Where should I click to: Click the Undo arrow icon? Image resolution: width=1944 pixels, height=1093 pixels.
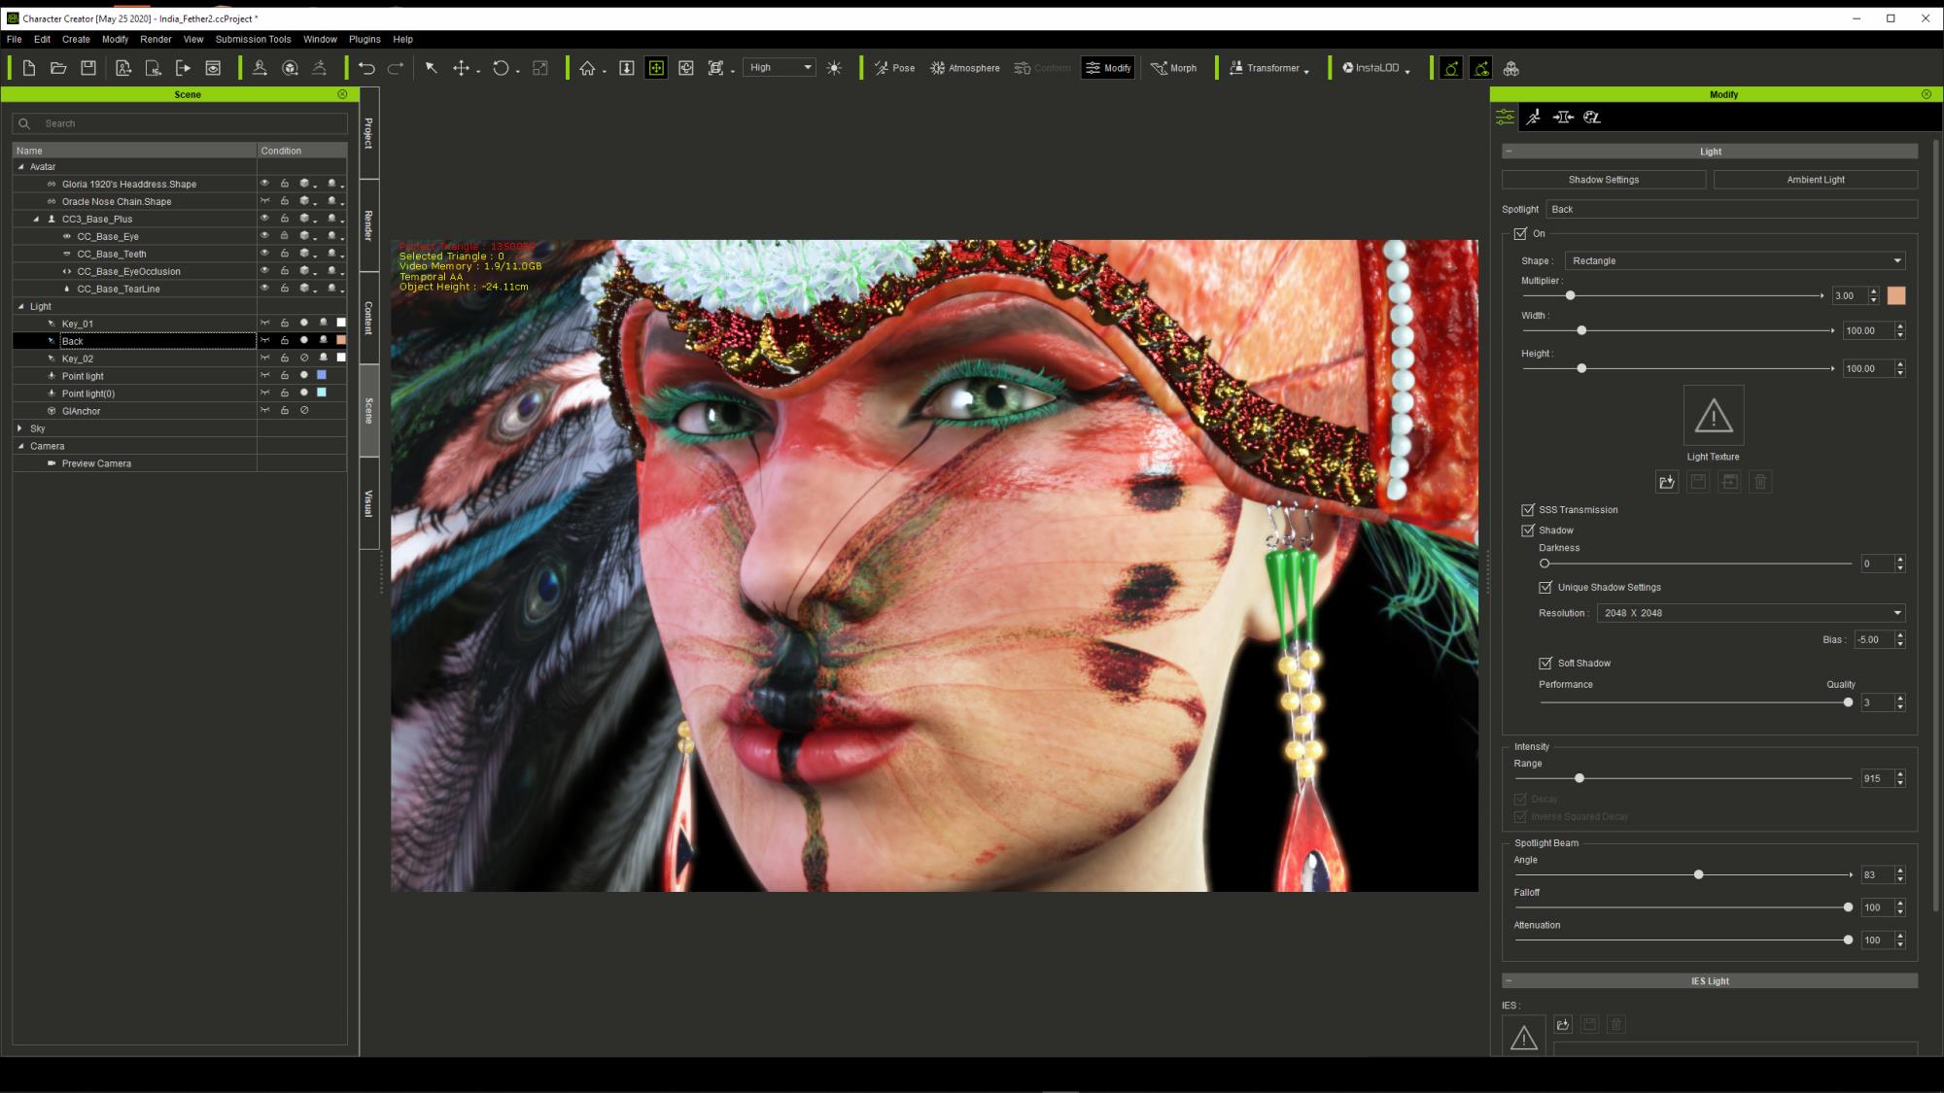coord(366,68)
